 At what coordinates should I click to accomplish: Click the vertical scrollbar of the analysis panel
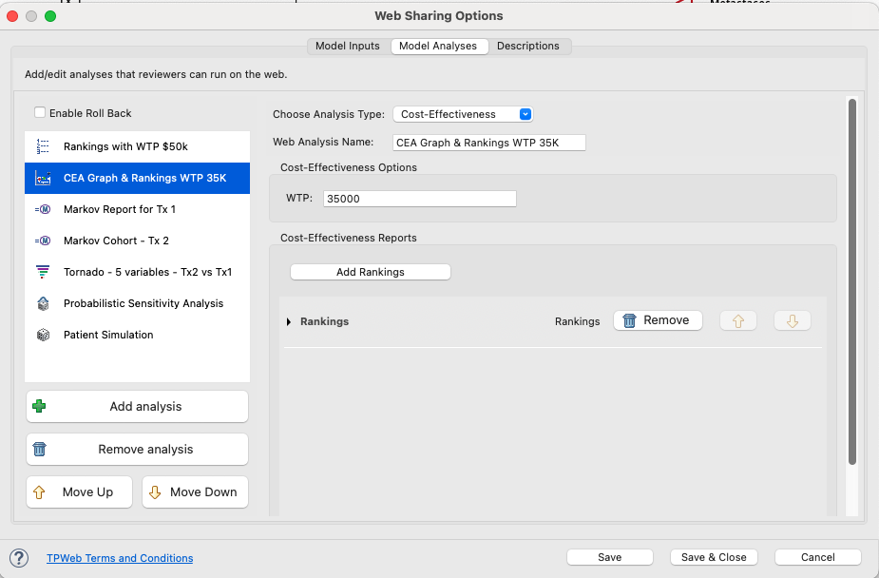(x=852, y=281)
